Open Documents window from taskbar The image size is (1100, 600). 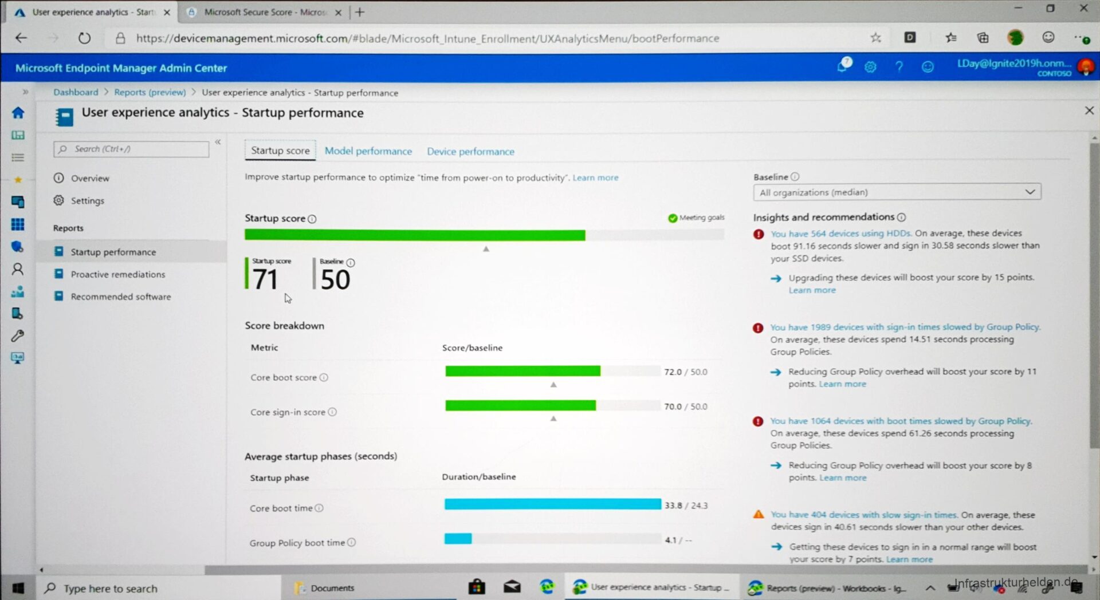325,588
